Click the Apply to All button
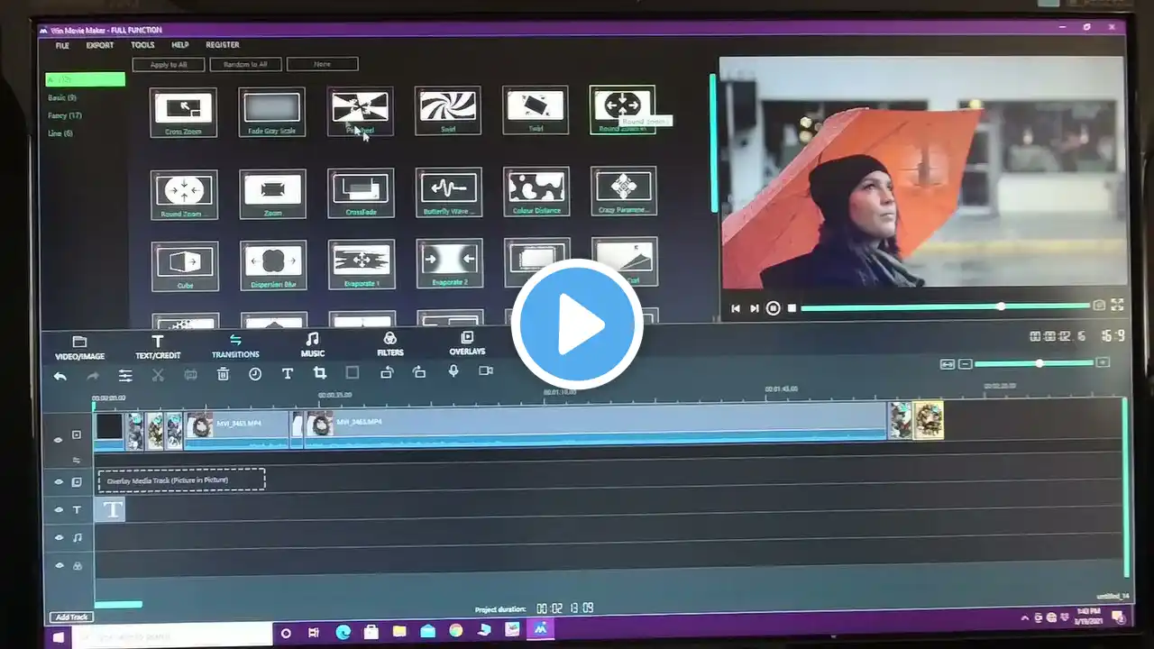 pyautogui.click(x=169, y=65)
